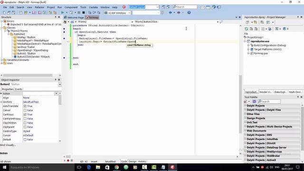
Task: Switch to the Events tab in Object Inspector
Action: click(19, 89)
